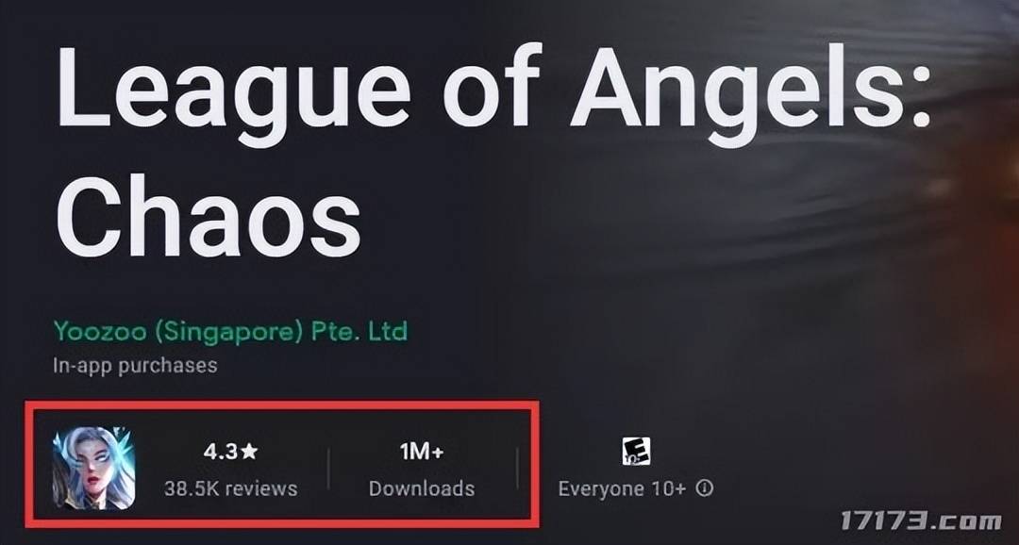Click the Downloads label

pos(422,488)
